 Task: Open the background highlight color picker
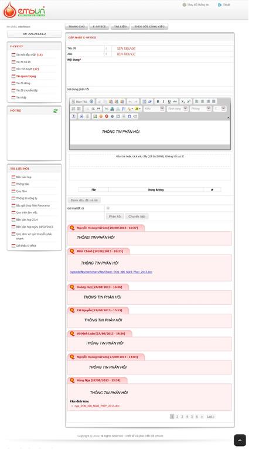point(138,109)
